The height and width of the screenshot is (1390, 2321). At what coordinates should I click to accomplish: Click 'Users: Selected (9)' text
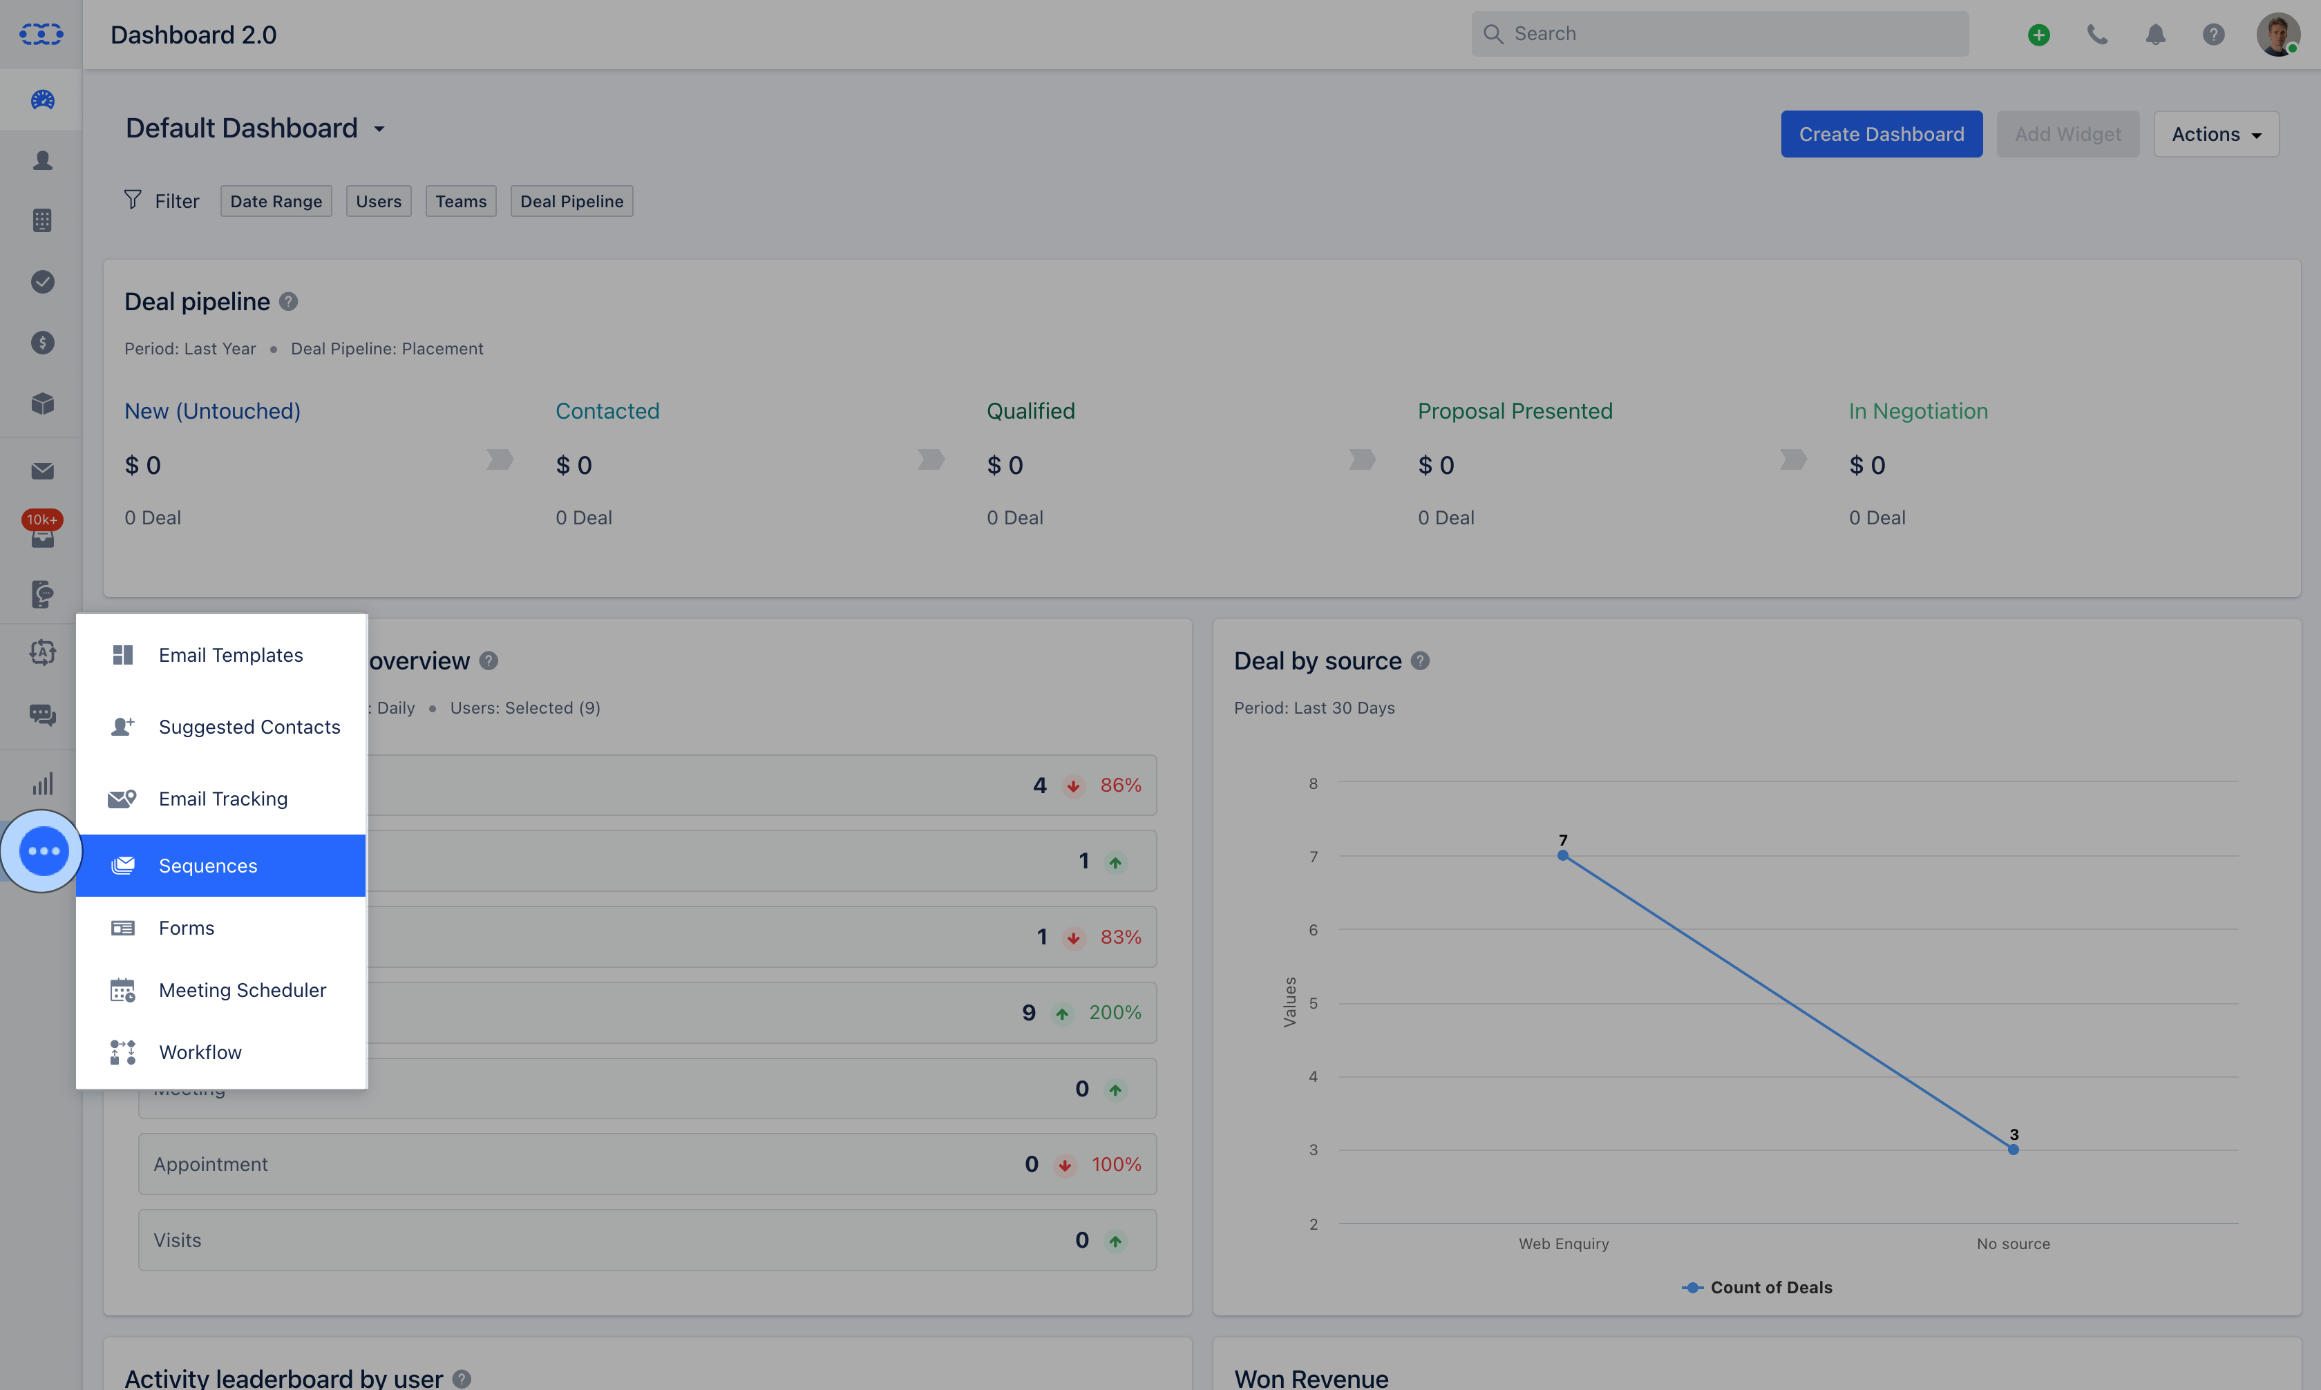point(525,708)
